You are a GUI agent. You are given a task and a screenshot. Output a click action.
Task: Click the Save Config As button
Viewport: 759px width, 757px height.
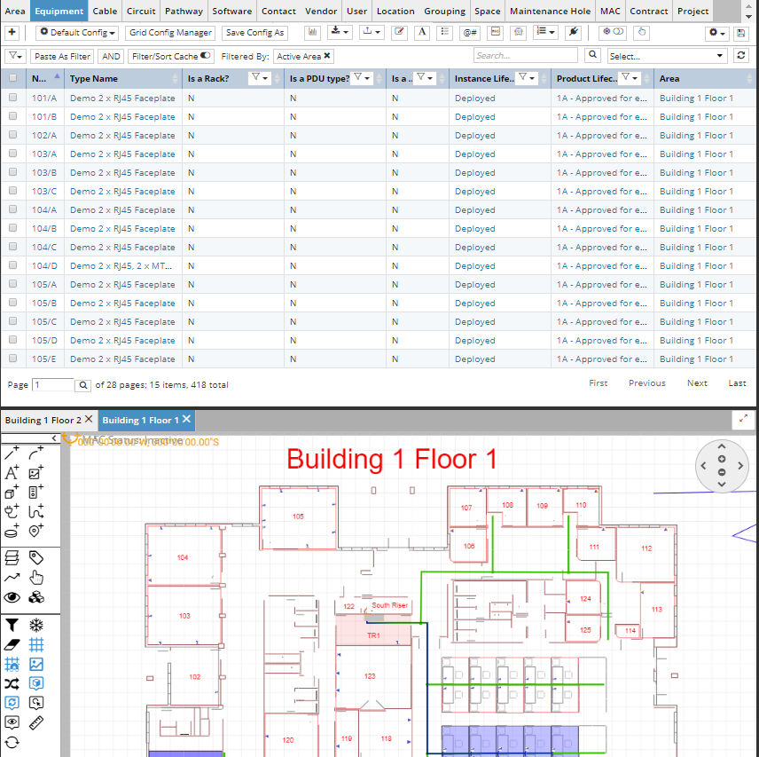254,33
